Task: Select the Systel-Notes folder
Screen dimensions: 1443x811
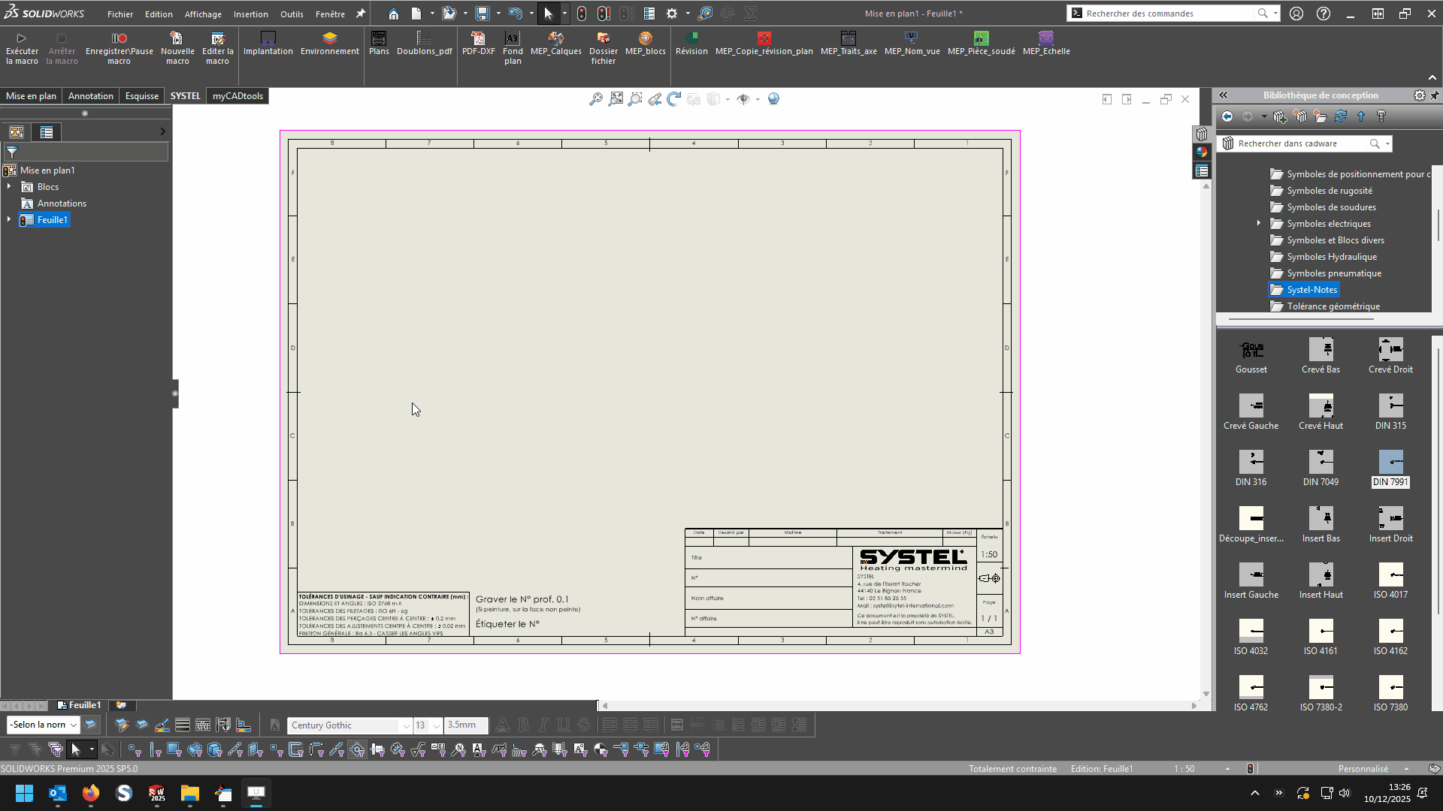Action: click(1311, 290)
